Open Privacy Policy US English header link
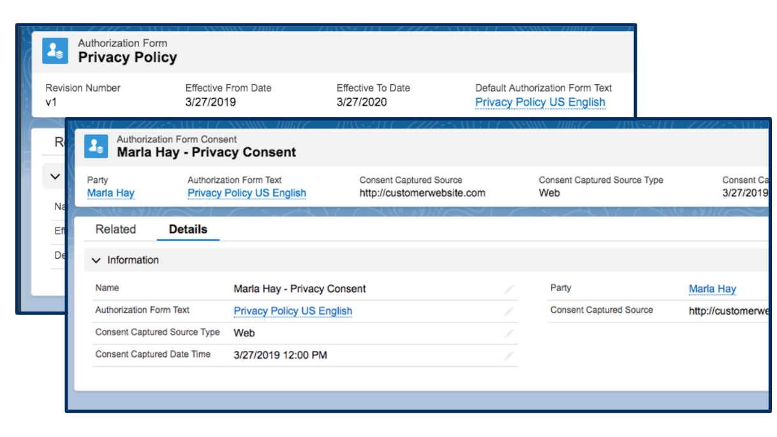This screenshot has height=437, width=777. 247,193
